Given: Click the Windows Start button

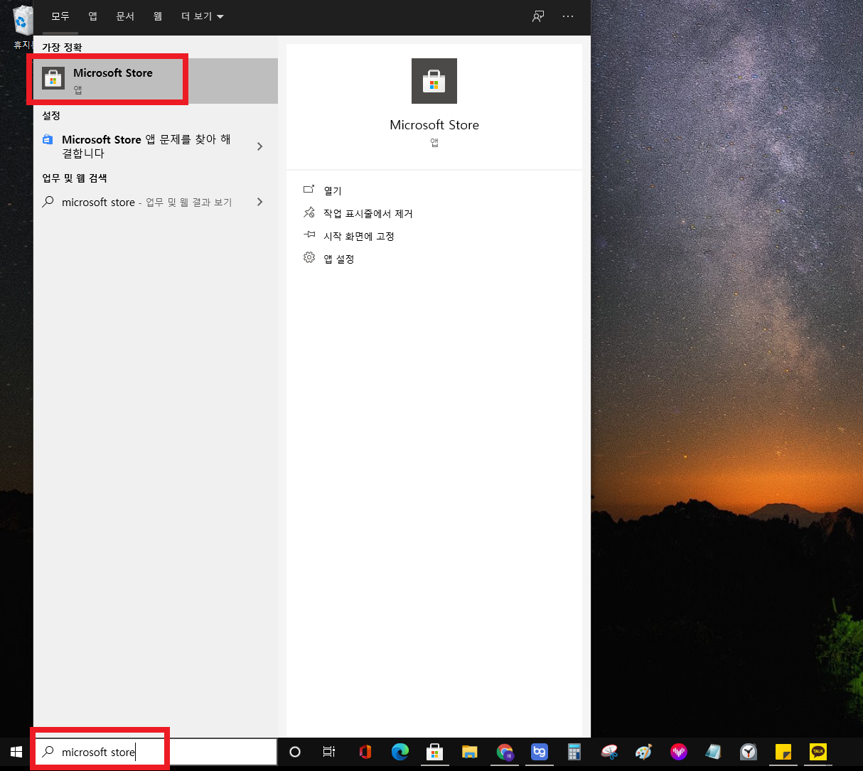Looking at the screenshot, I should [16, 752].
